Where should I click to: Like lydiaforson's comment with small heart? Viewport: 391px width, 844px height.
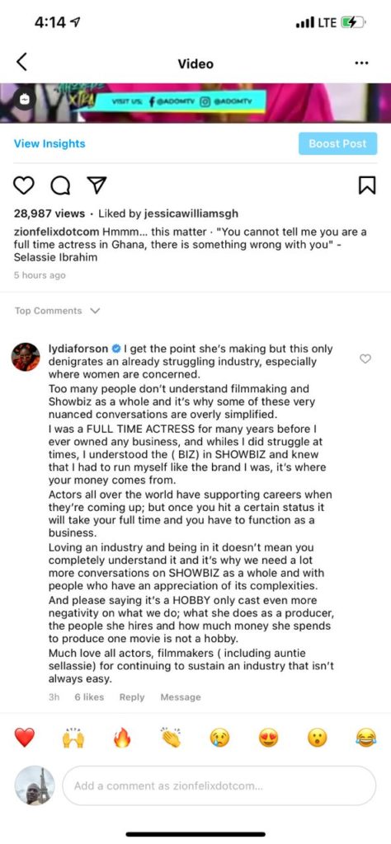pyautogui.click(x=365, y=359)
